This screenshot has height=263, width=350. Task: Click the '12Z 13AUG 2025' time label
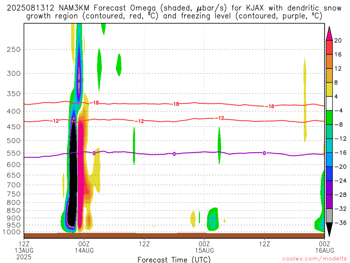coord(24,250)
